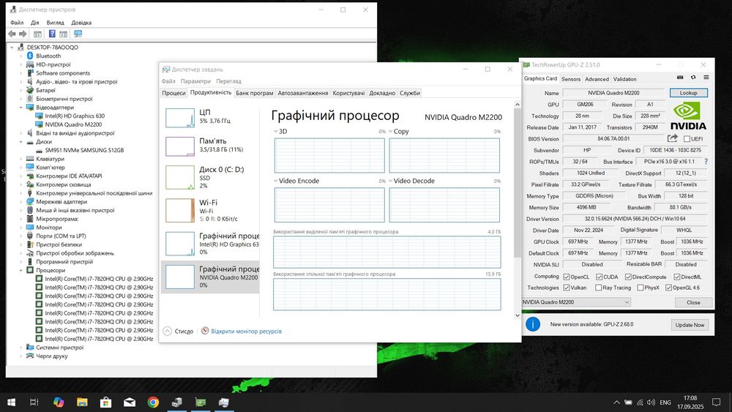
Task: Click the Close button in GPU-Z
Action: (693, 302)
